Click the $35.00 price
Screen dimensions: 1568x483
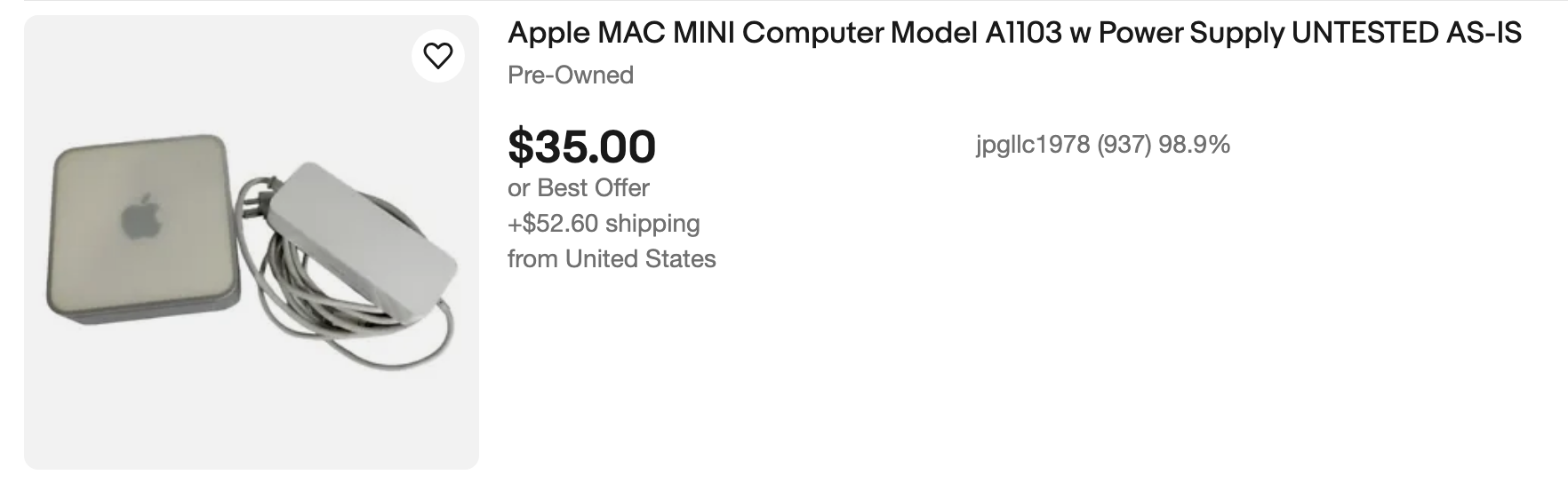581,146
